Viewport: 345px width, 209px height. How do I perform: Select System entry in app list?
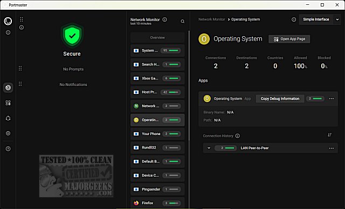click(157, 50)
